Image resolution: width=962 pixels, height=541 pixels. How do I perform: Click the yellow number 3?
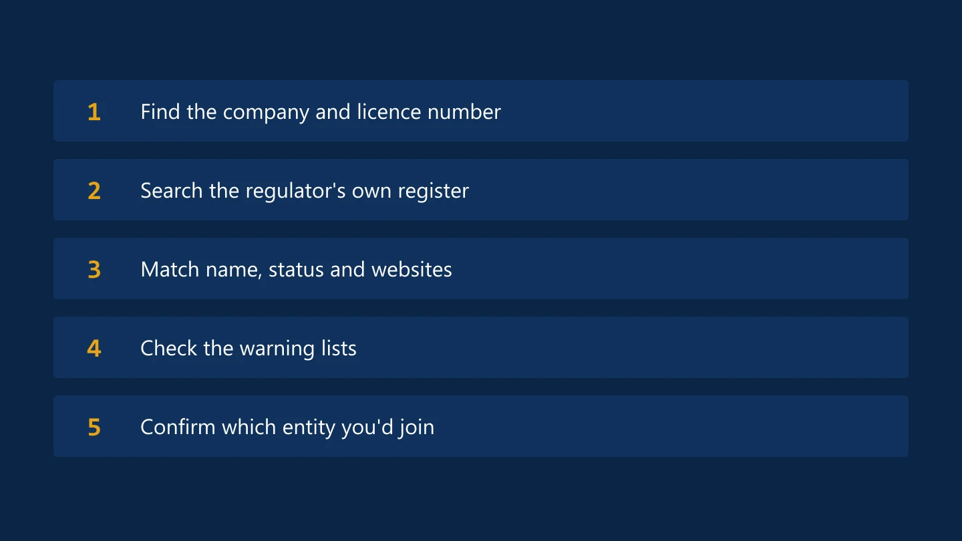point(94,270)
